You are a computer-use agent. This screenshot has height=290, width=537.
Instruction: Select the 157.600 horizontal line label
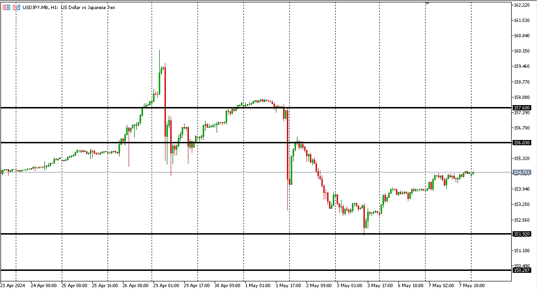click(x=522, y=107)
